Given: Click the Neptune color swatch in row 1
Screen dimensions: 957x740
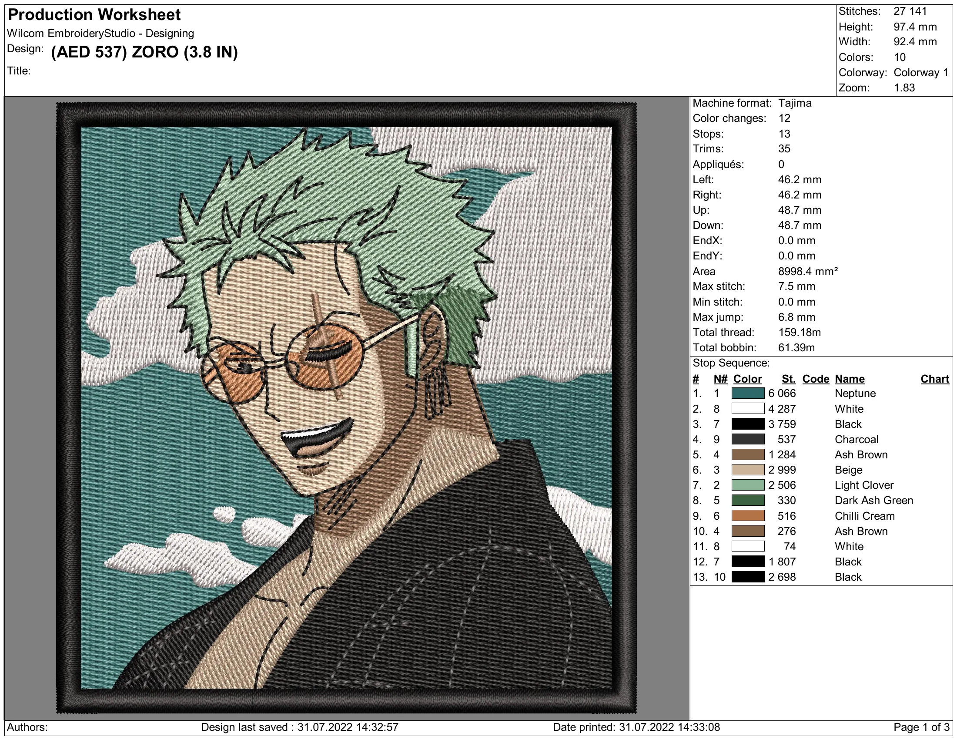Looking at the screenshot, I should [748, 393].
